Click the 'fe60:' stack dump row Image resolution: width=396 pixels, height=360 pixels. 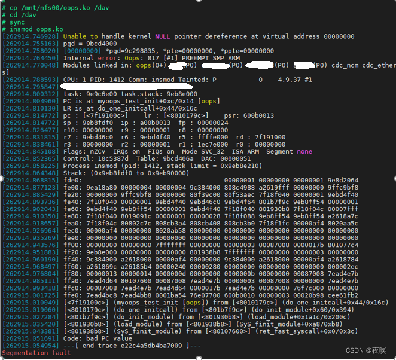click(180, 209)
